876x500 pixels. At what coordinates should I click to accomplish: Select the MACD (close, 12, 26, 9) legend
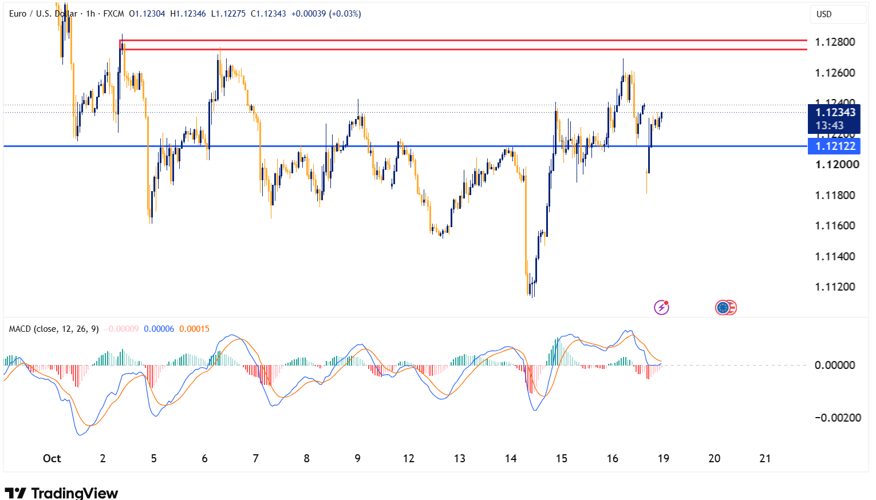pos(54,329)
